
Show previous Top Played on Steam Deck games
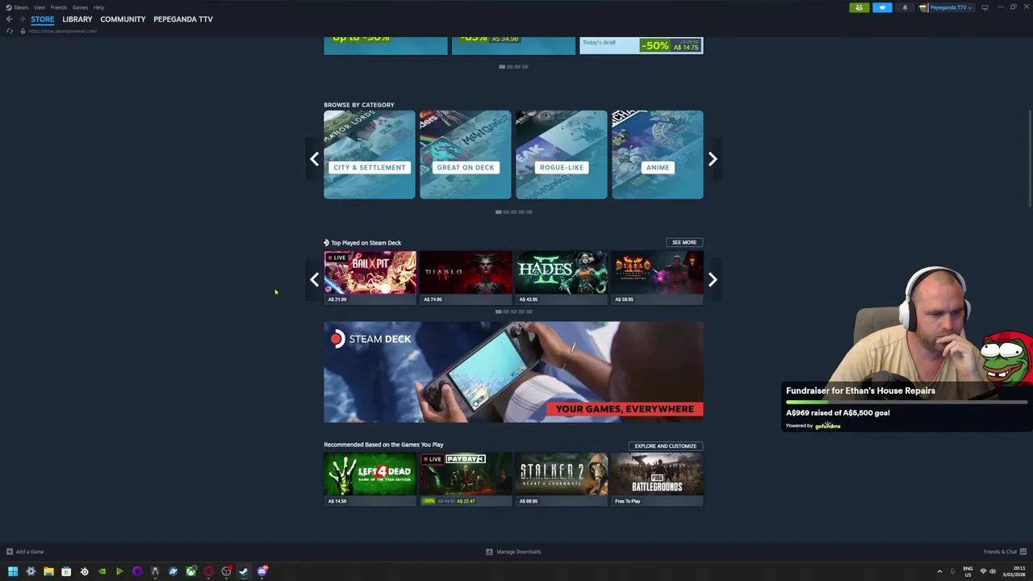(x=314, y=279)
